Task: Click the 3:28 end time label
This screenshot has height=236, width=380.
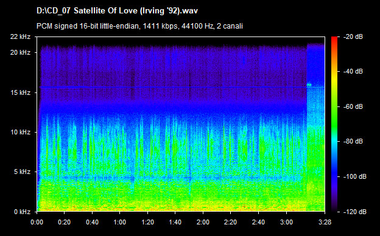Action: (325, 222)
